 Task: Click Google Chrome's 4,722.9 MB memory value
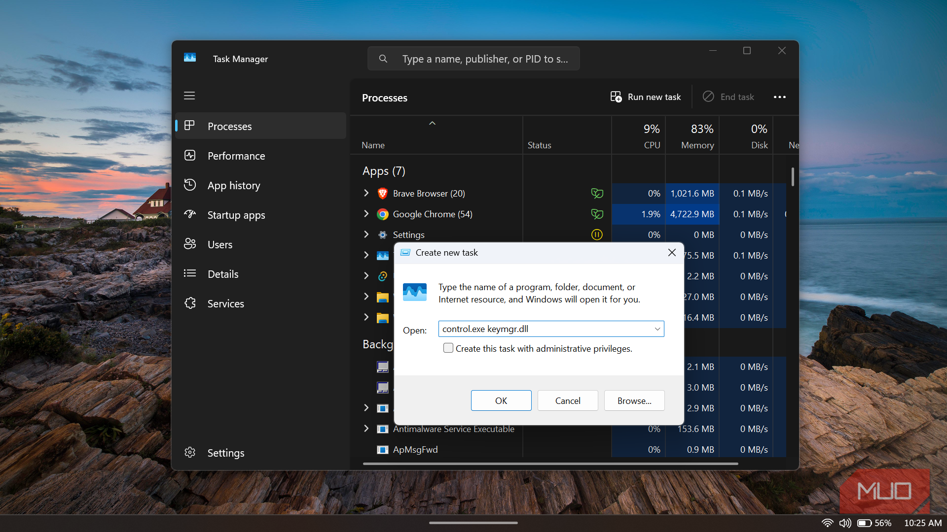(x=692, y=214)
